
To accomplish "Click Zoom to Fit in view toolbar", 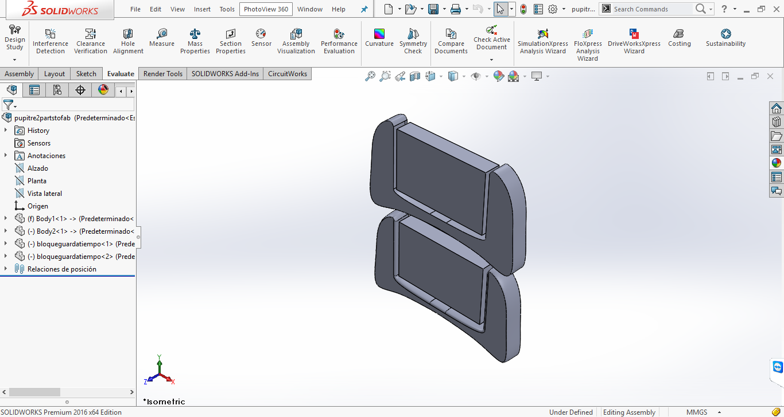I will [370, 76].
